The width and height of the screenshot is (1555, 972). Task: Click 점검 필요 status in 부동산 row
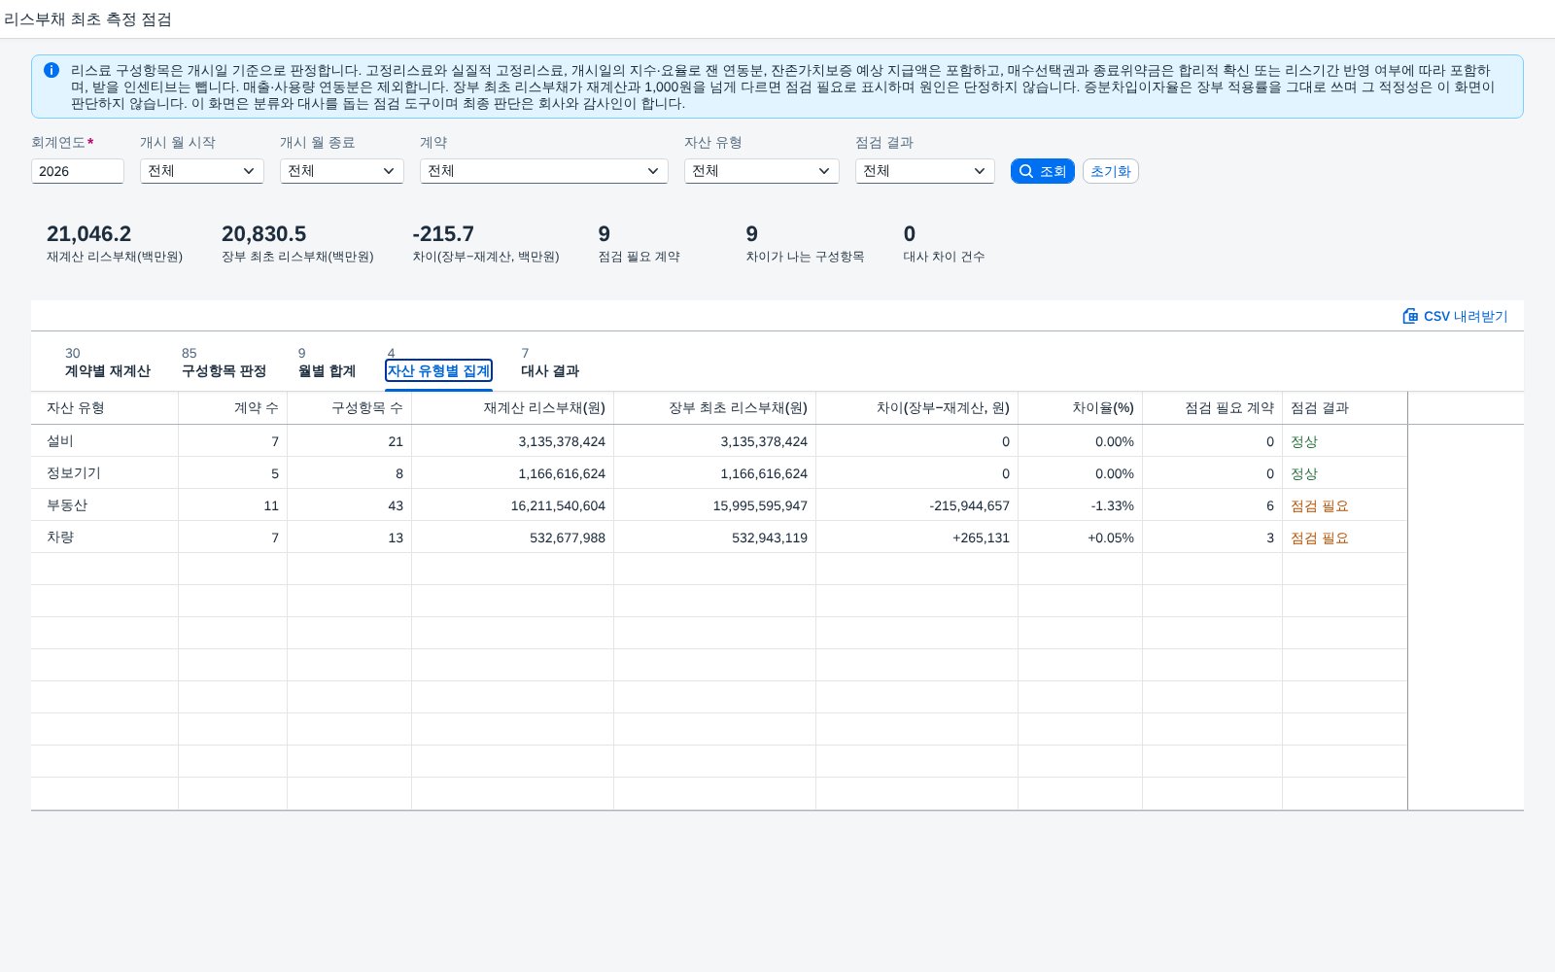pyautogui.click(x=1319, y=505)
